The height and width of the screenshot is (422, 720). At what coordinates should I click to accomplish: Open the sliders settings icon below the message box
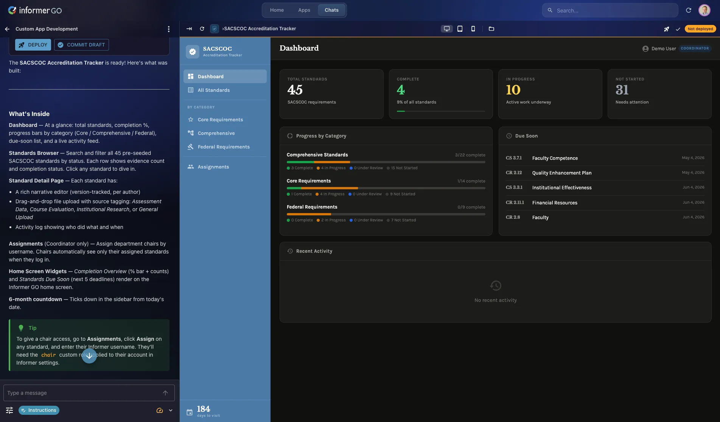tap(9, 410)
